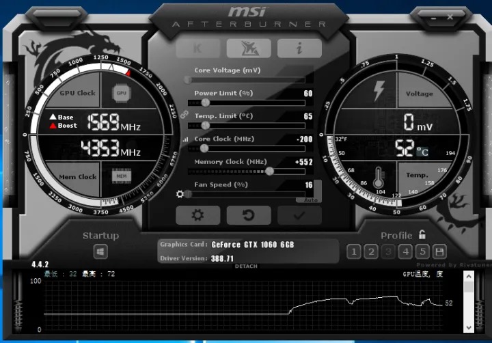This screenshot has width=492, height=343.
Task: Click the 4353 MHz memory clock reading
Action: (x=111, y=148)
